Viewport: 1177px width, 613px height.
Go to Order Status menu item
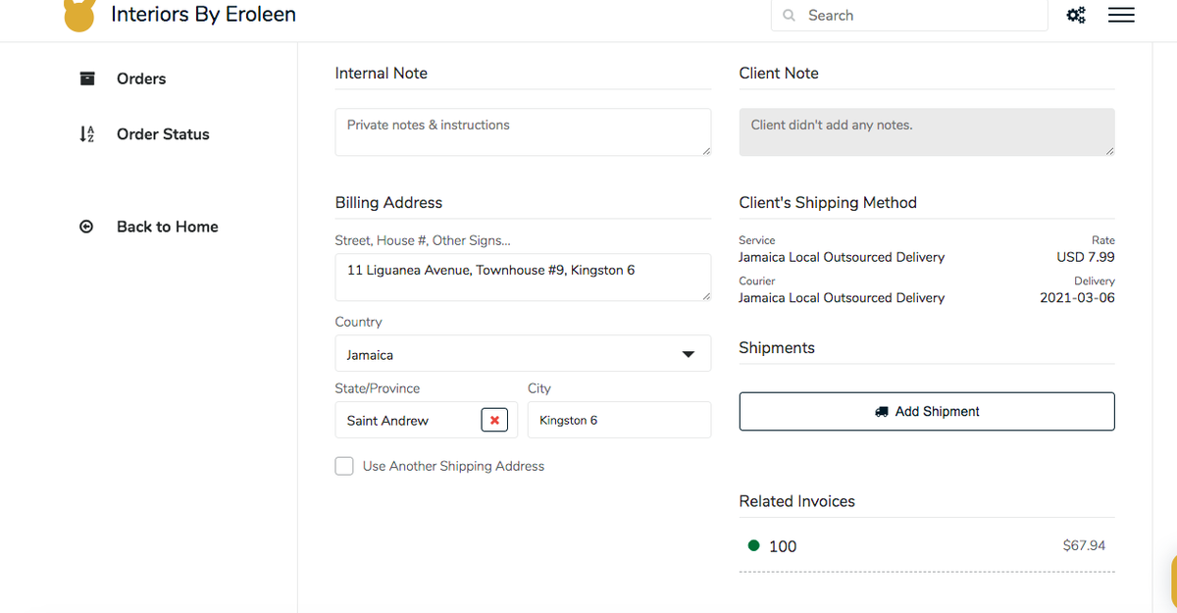coord(163,134)
